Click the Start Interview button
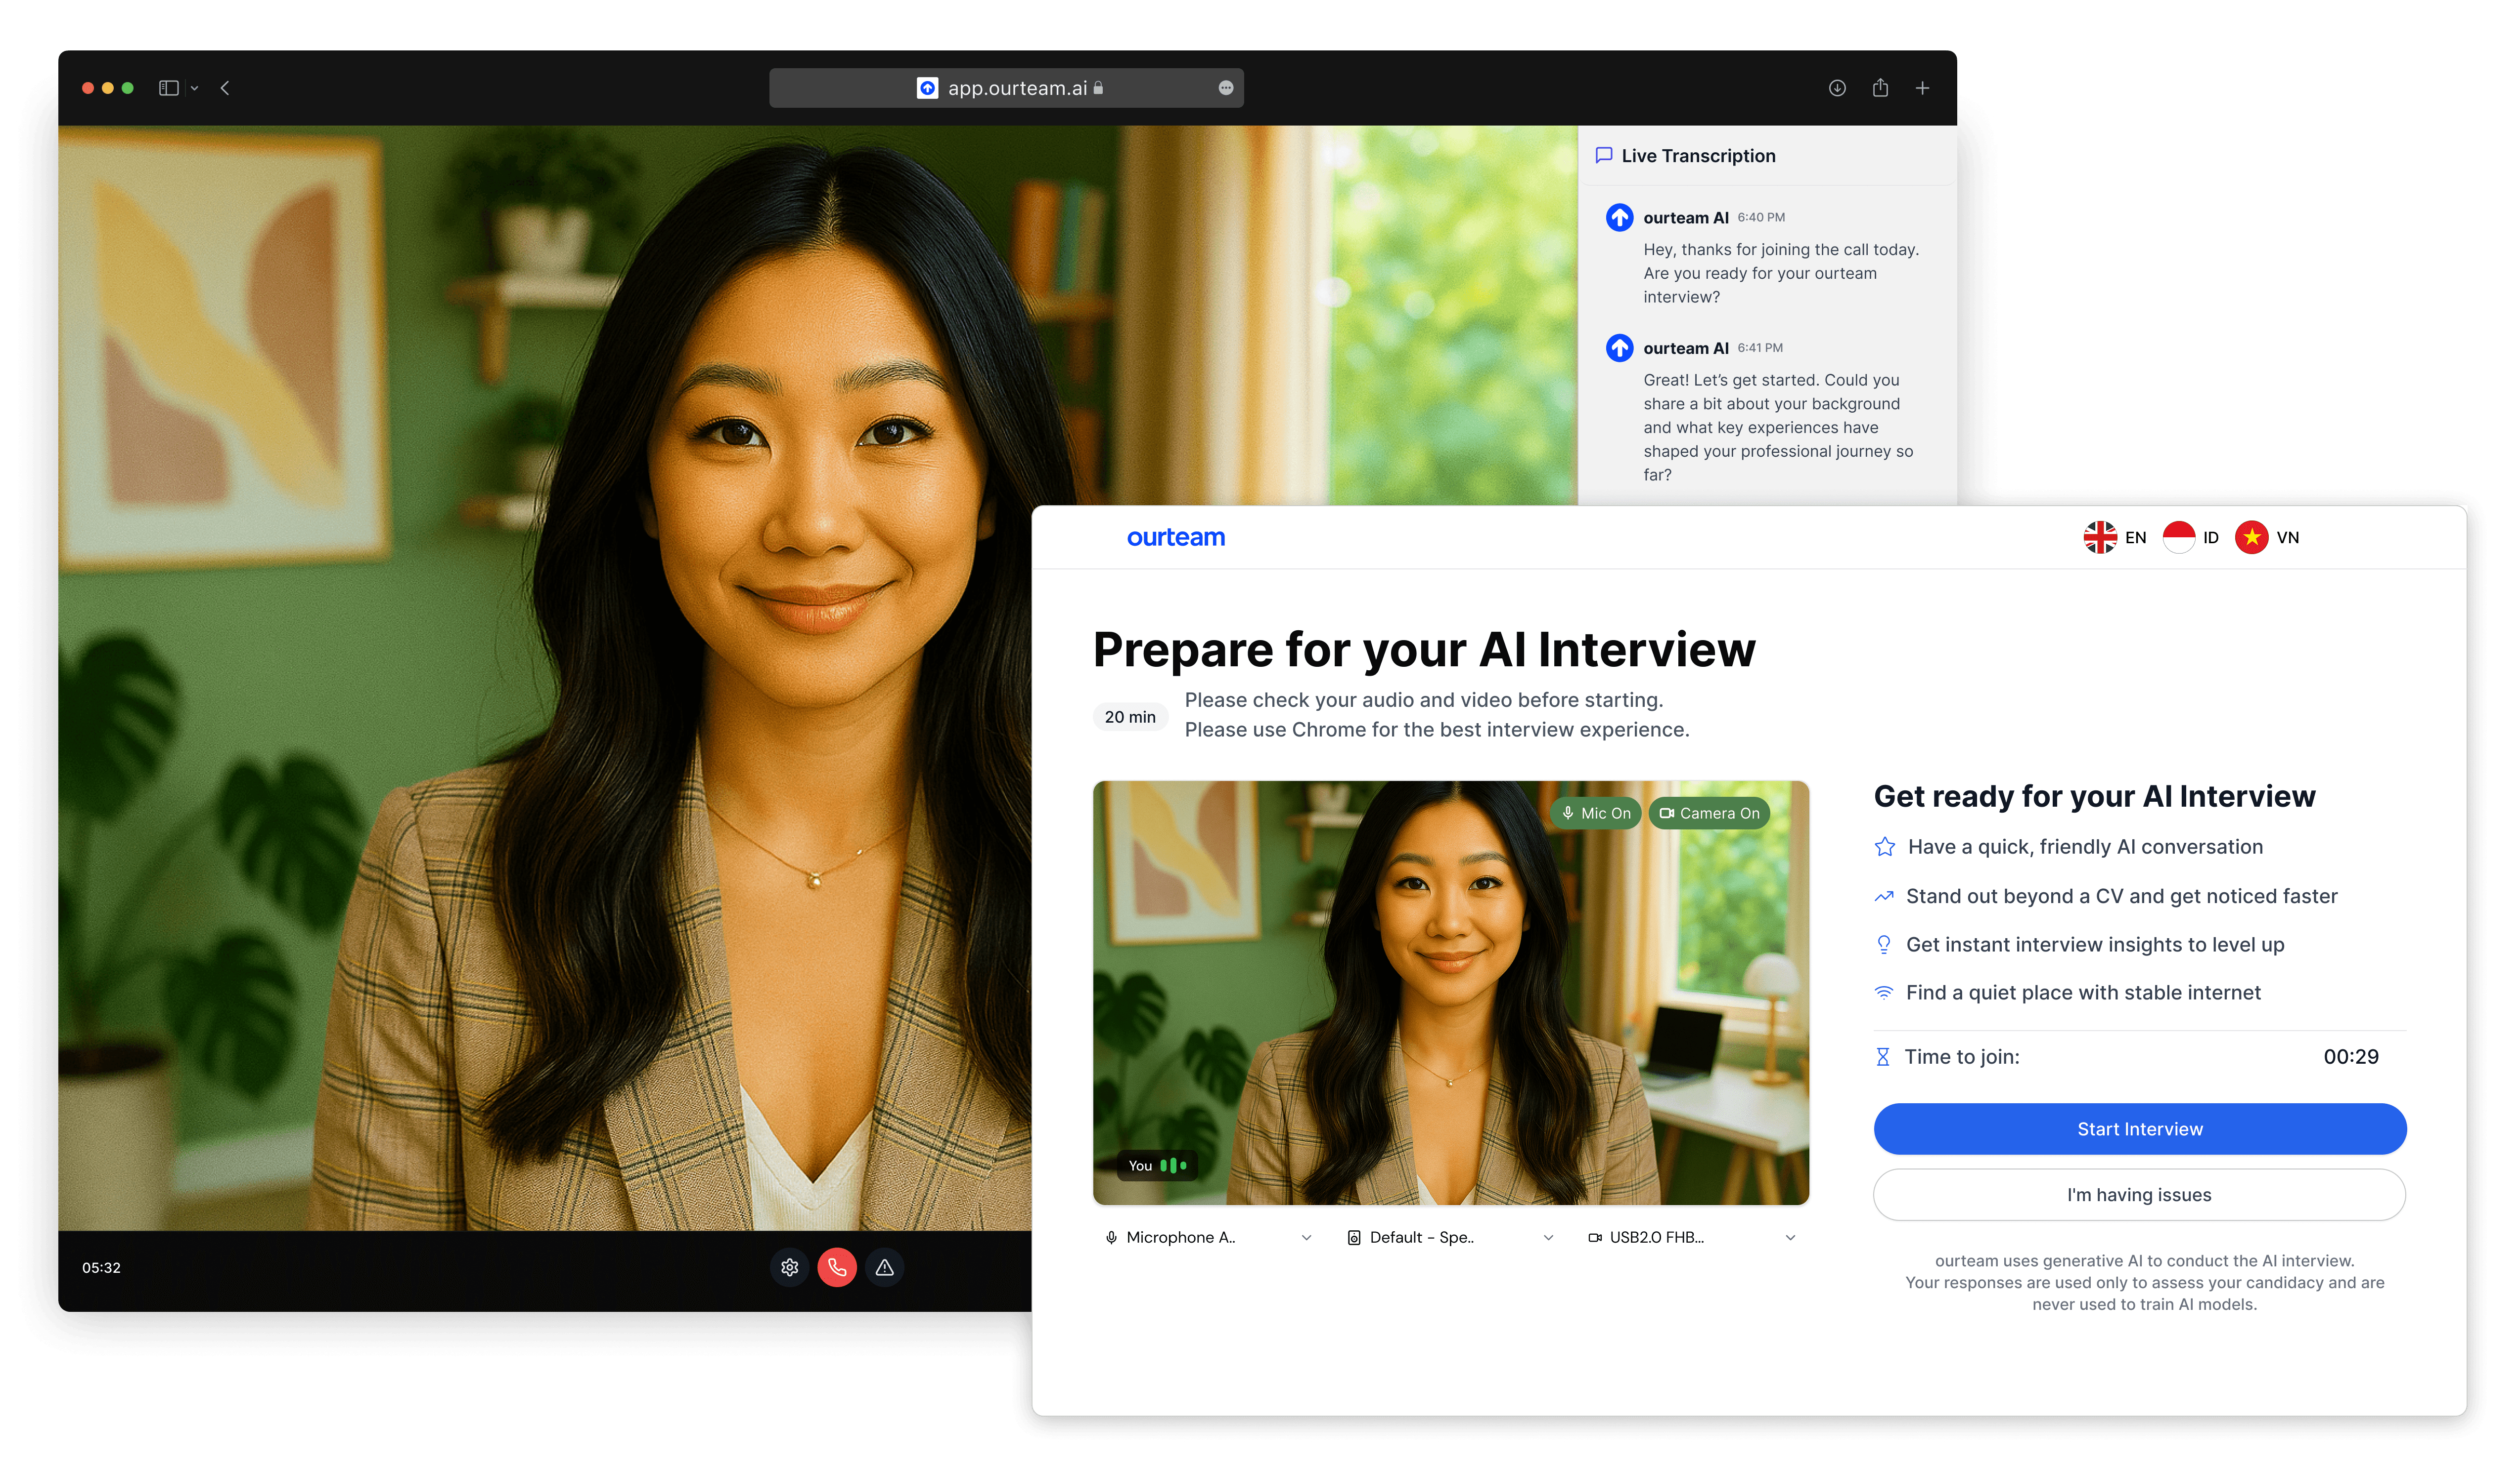This screenshot has height=1472, width=2520. tap(2139, 1128)
